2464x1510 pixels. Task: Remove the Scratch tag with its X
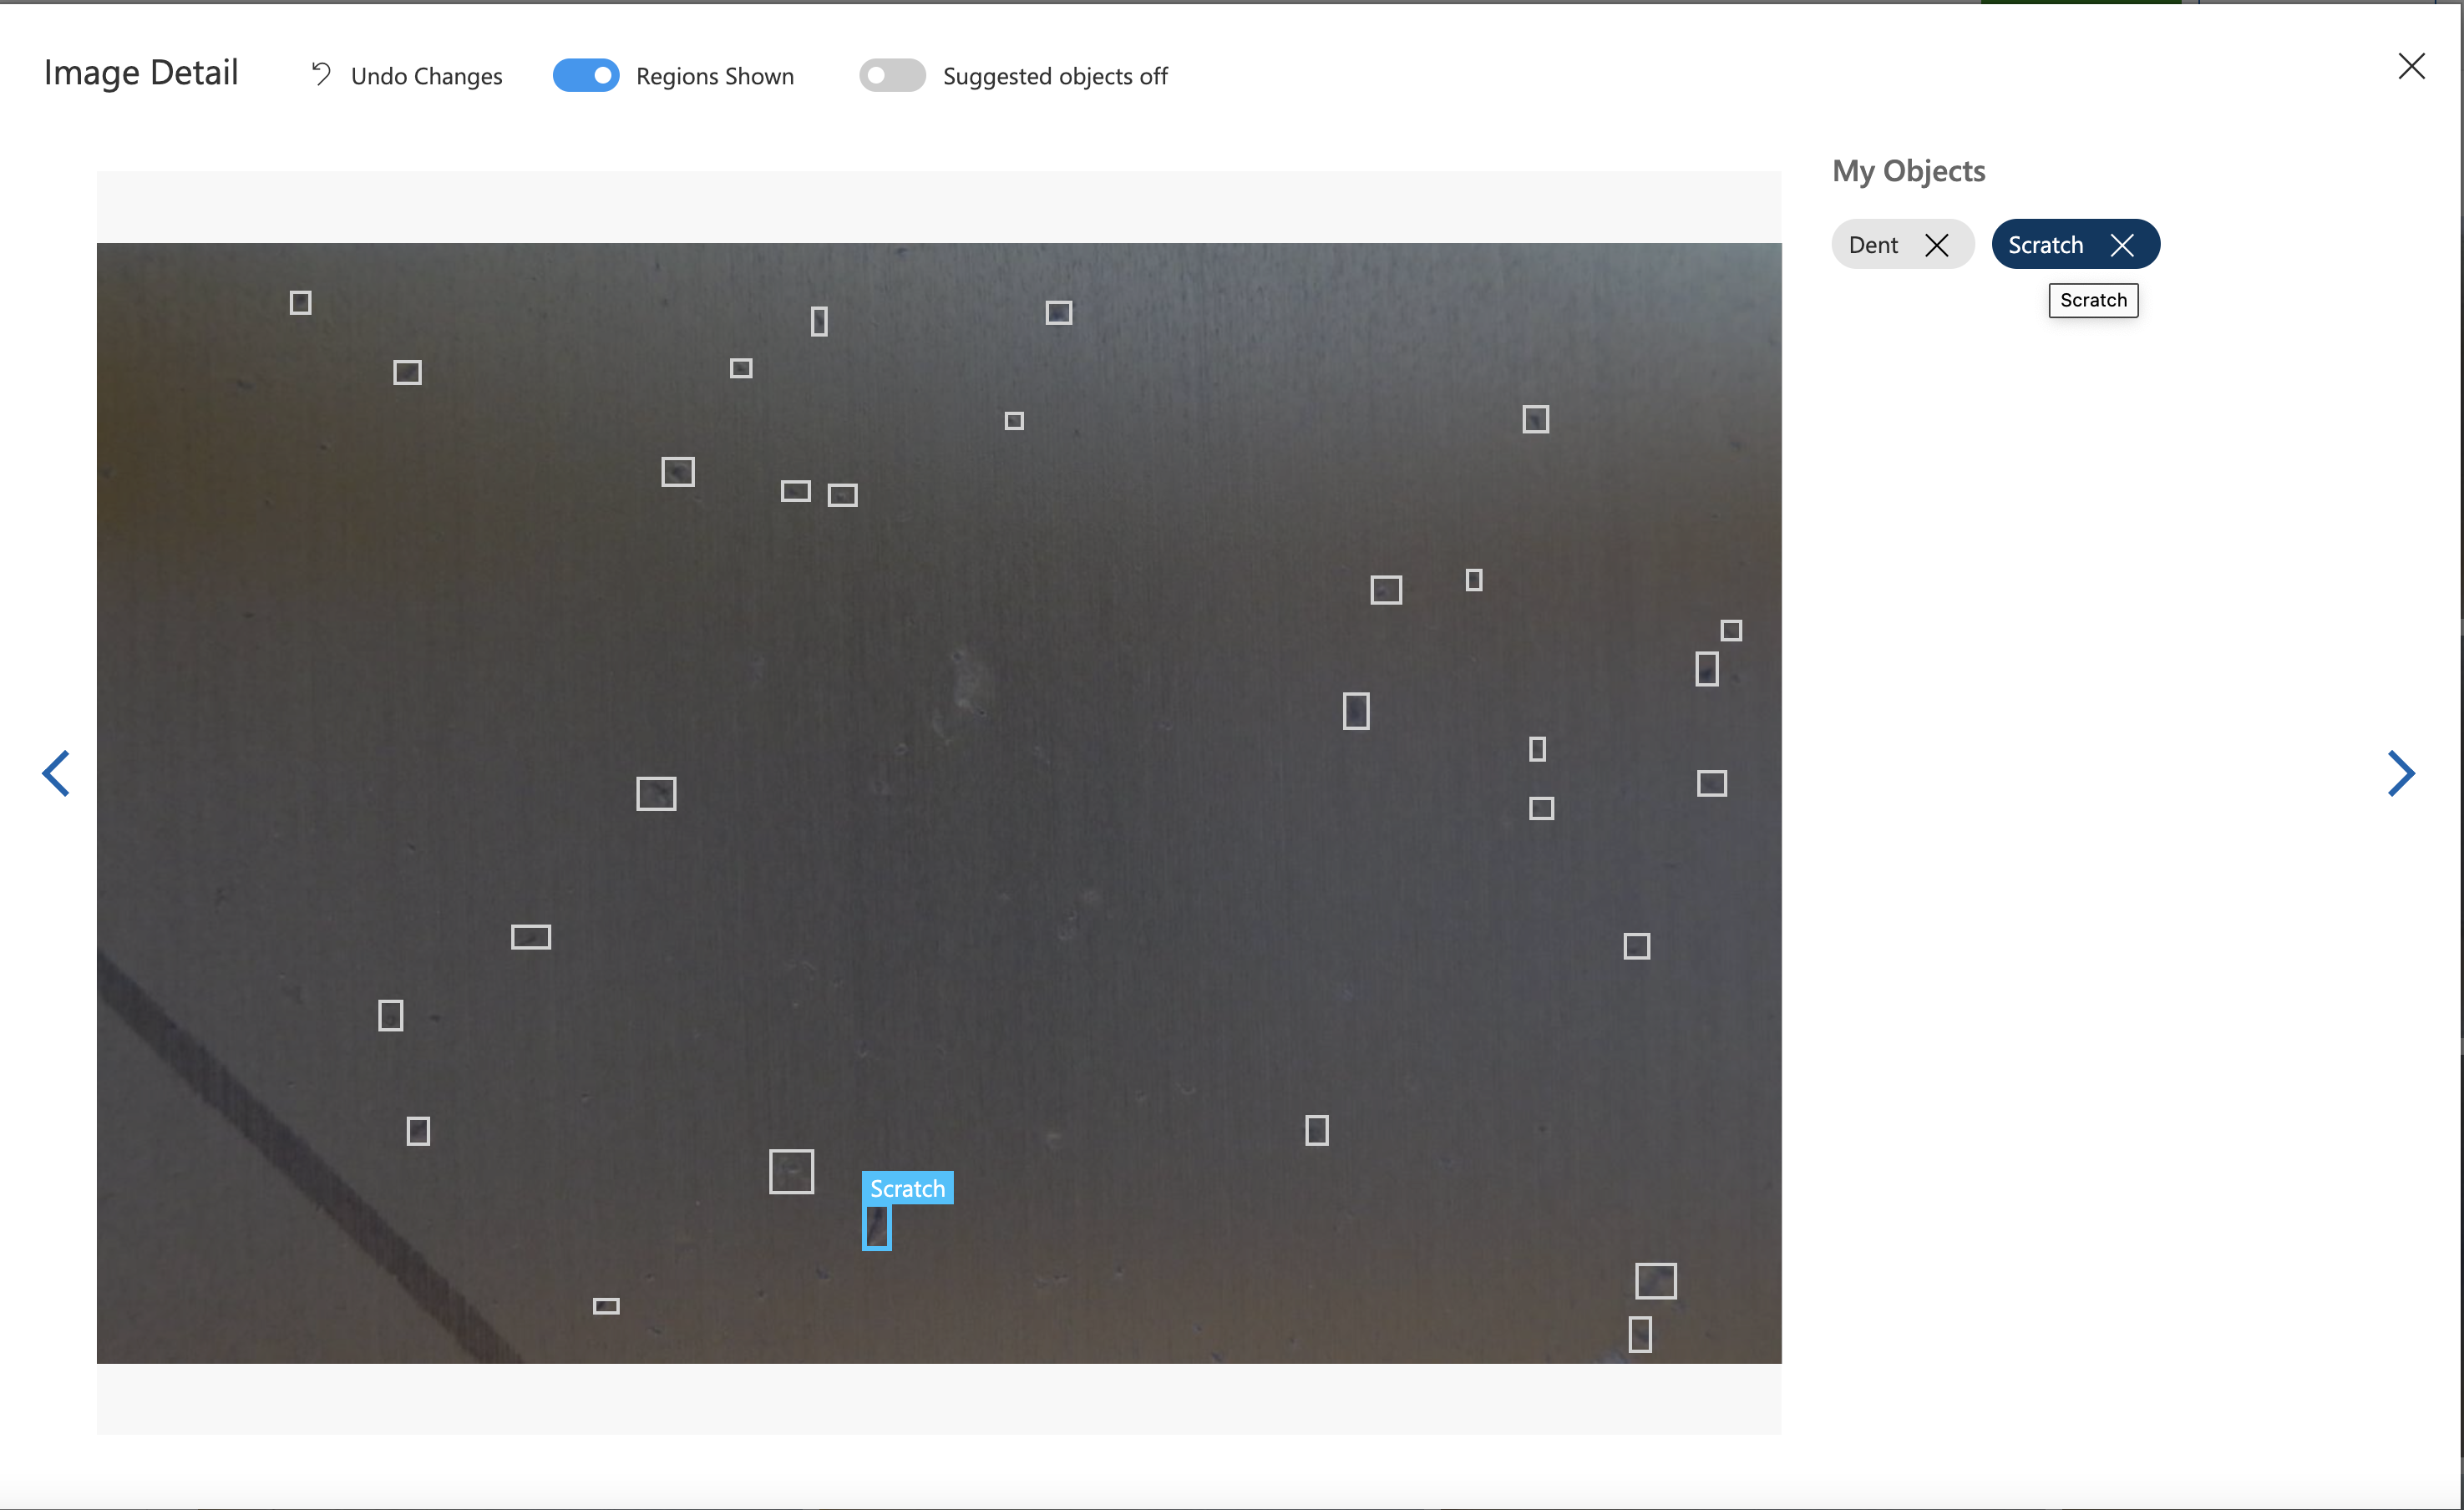(x=2122, y=245)
